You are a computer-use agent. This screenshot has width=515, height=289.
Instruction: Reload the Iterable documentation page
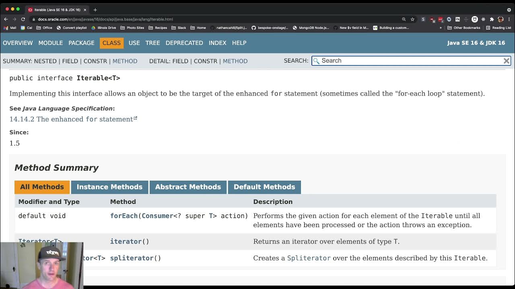coord(23,19)
